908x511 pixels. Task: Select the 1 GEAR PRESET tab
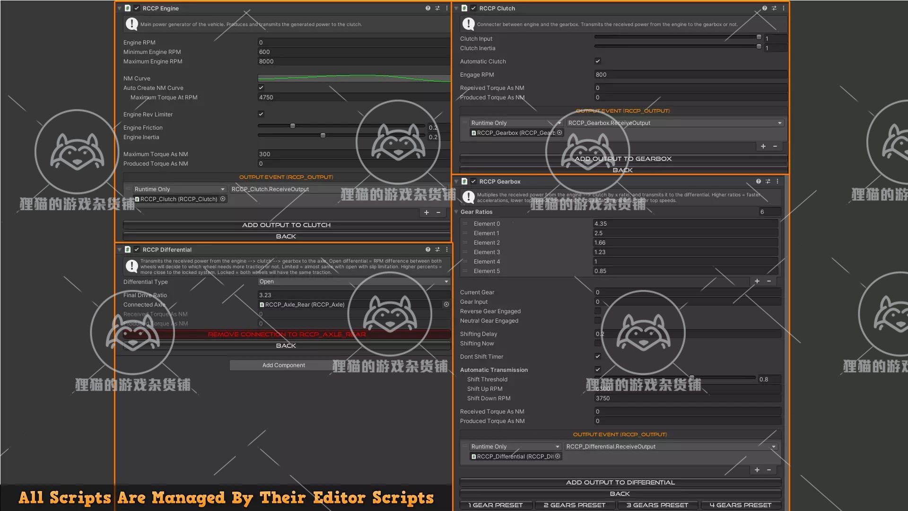(497, 504)
